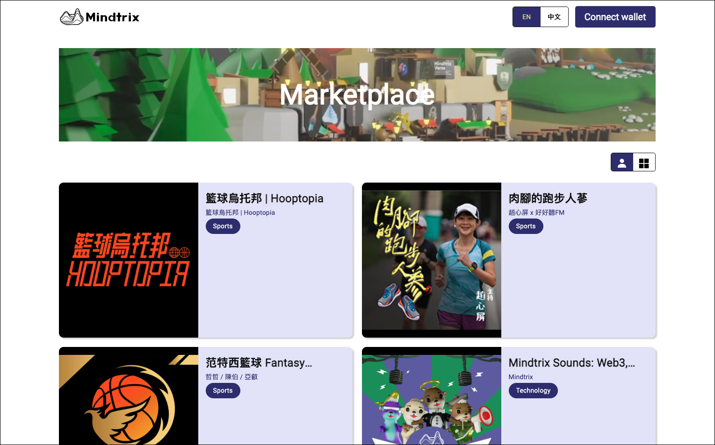Select 中文 language option
This screenshot has width=715, height=445.
point(554,17)
